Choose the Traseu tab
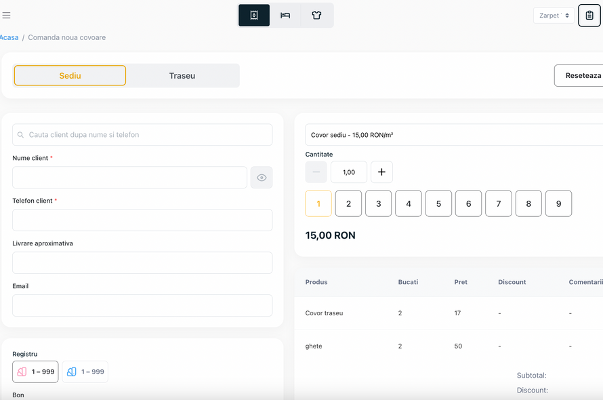Viewport: 603px width, 400px height. 182,75
